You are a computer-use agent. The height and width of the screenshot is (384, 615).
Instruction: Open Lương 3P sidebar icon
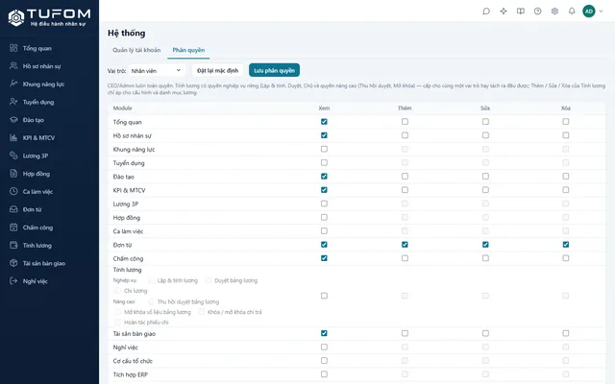[13, 156]
